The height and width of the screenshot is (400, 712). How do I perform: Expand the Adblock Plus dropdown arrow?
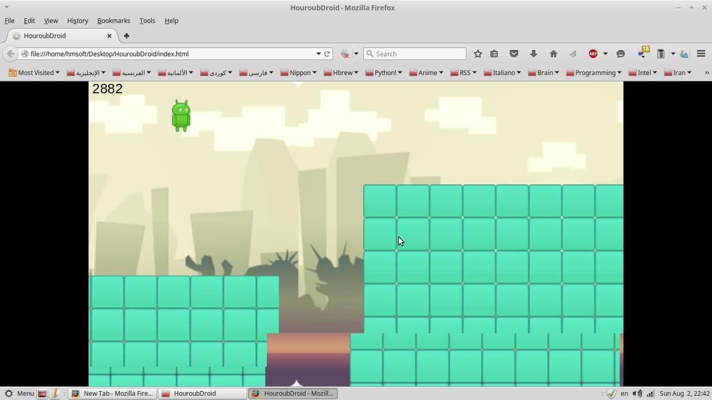click(605, 54)
